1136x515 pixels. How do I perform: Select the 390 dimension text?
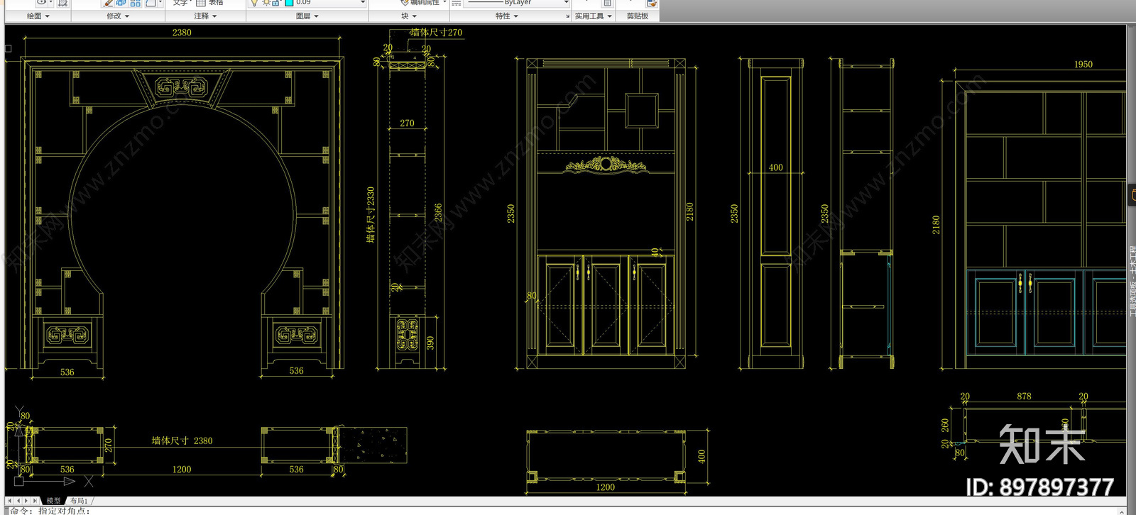pos(430,343)
